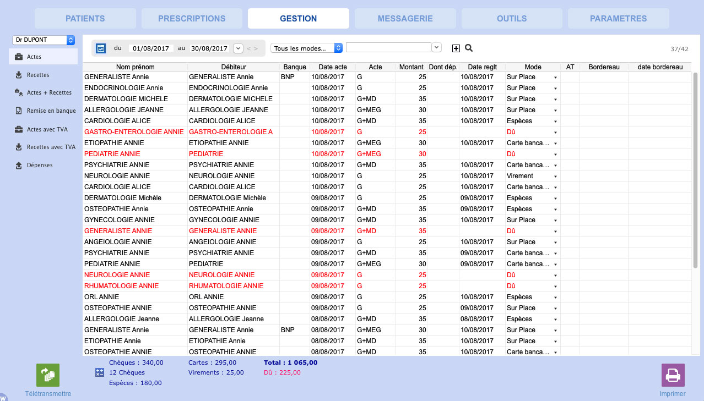
Task: Open the MESSAGERIE tab
Action: tap(405, 18)
